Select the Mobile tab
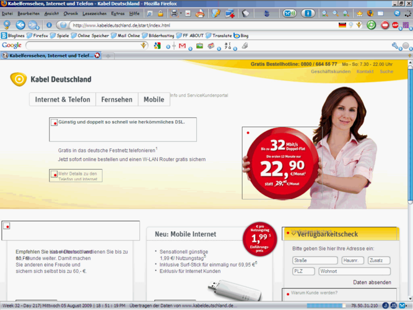The height and width of the screenshot is (310, 413). [154, 99]
